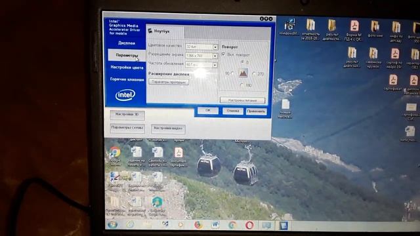Expand the Разрешение экрана dropdown
The image size is (420, 236).
pyautogui.click(x=215, y=56)
